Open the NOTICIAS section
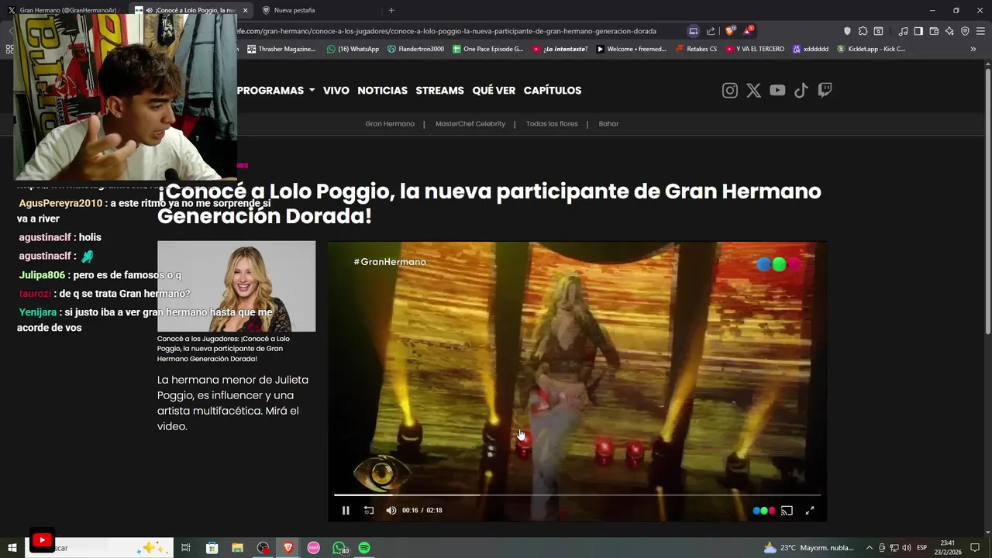Image resolution: width=992 pixels, height=558 pixels. 382,91
